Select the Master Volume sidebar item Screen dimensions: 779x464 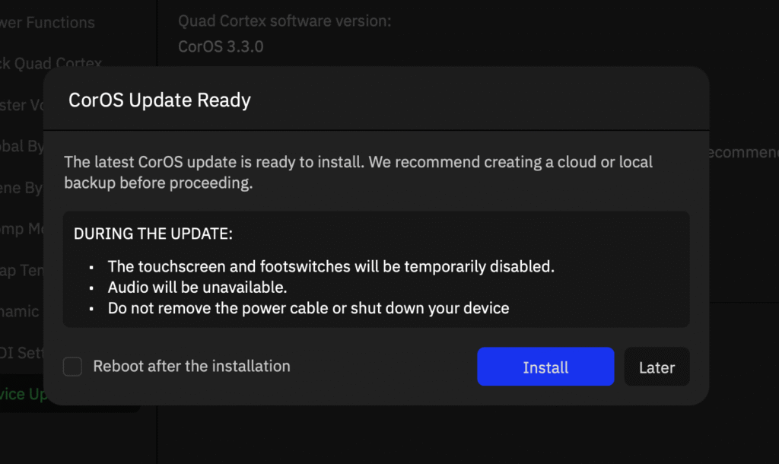[x=21, y=106]
